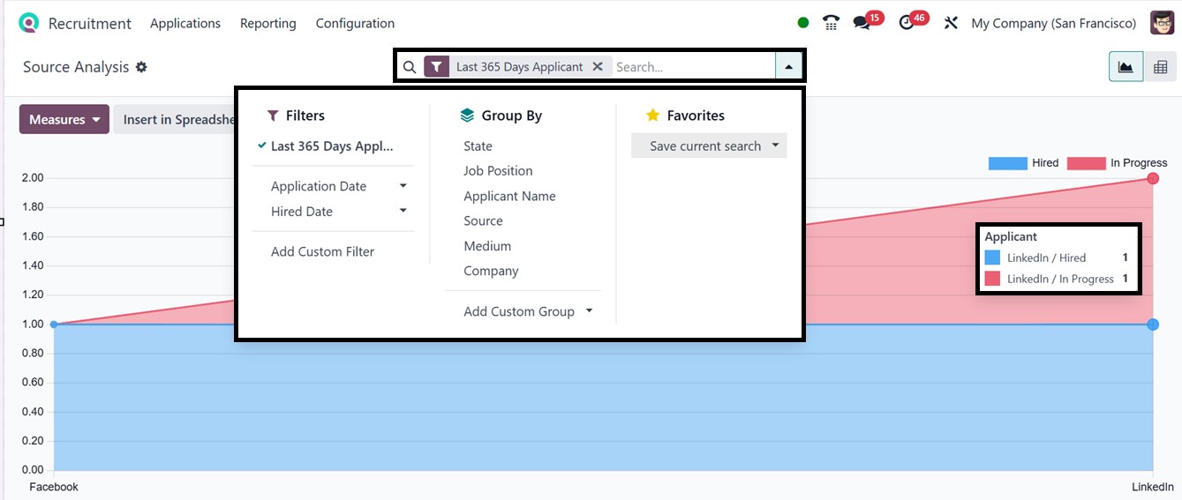Screen dimensions: 1182x500
Task: Click Add Custom Filter
Action: [x=322, y=251]
